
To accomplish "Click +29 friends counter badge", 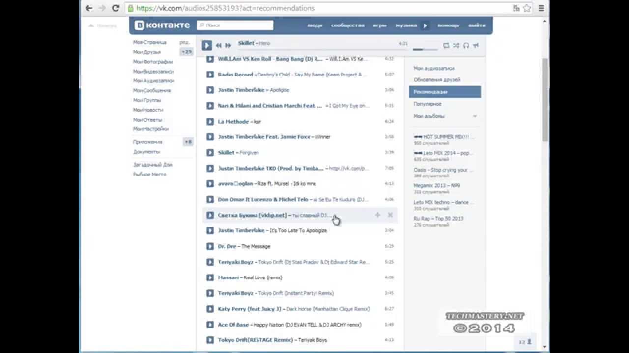I will coord(186,51).
